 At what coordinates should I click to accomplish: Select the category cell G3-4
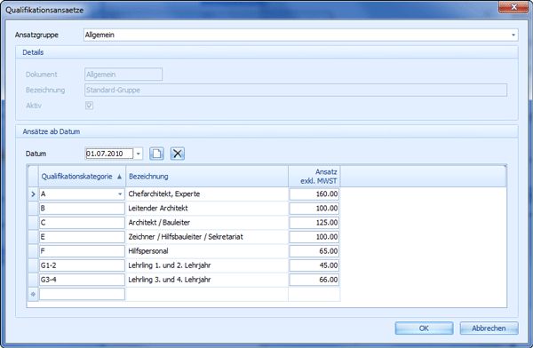[x=82, y=280]
